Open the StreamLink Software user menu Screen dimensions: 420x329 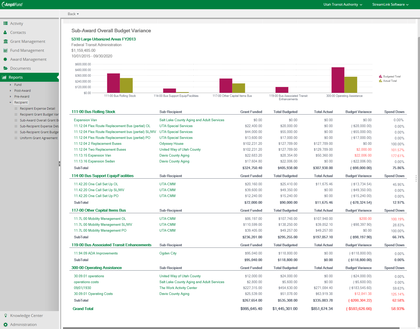tap(390, 4)
